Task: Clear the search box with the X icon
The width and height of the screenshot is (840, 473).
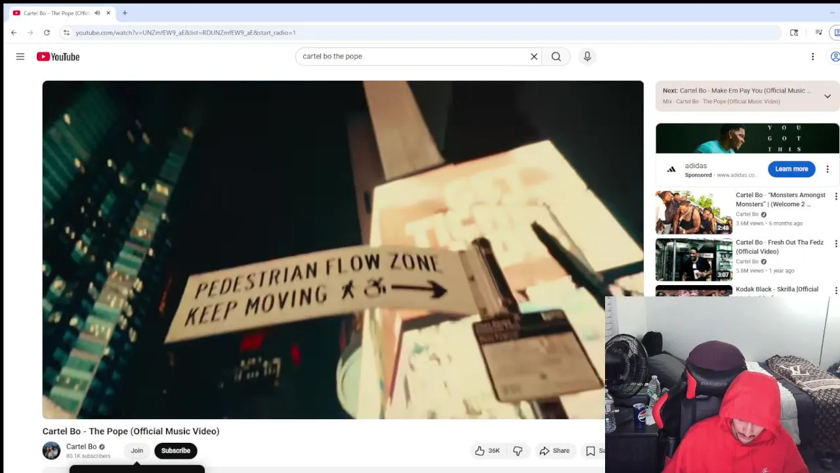Action: coord(534,56)
